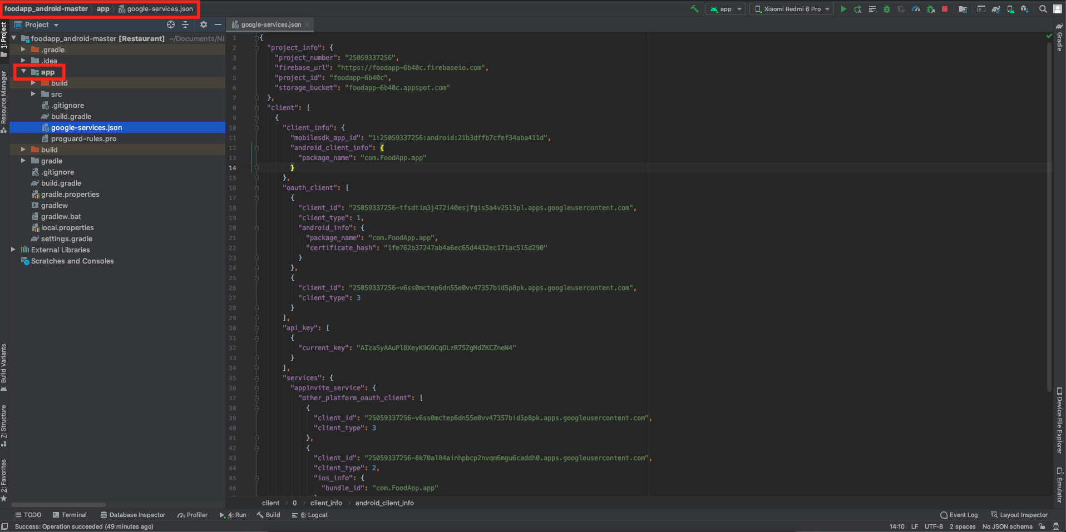
Task: Toggle the Gradle tool window
Action: point(1059,38)
